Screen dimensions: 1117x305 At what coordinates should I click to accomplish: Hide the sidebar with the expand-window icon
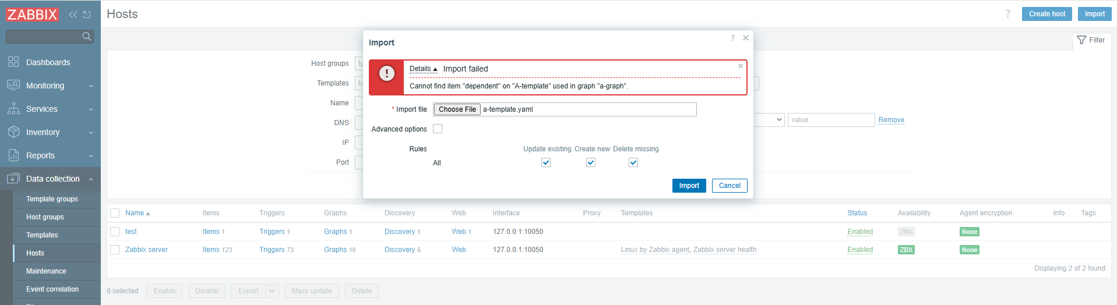(87, 15)
